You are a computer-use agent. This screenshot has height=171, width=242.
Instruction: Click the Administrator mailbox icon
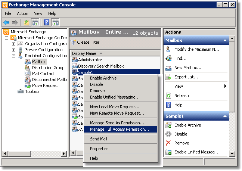click(75, 60)
